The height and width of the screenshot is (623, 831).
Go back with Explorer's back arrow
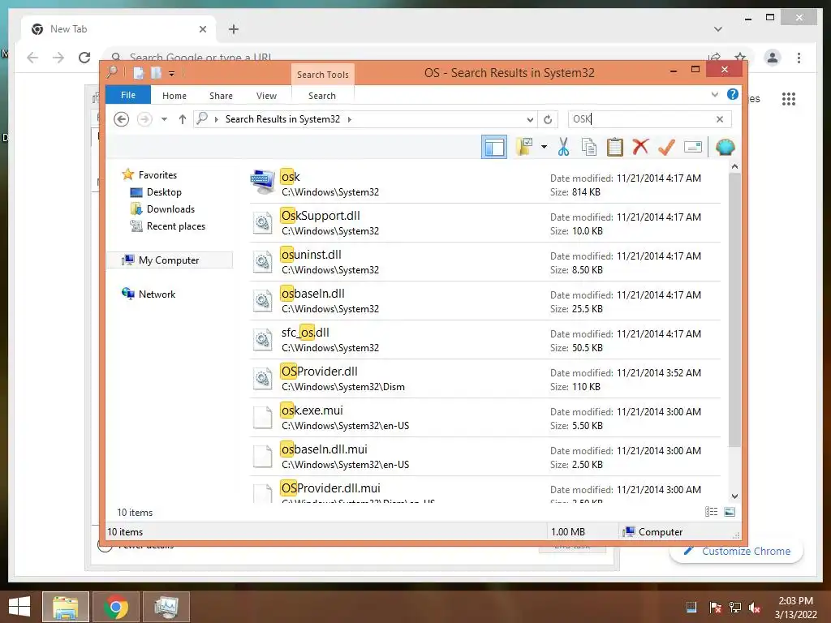[122, 119]
